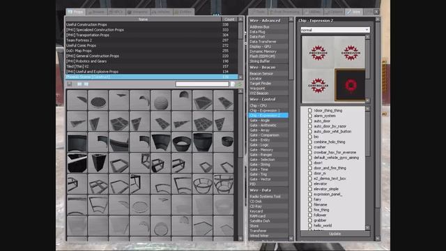Viewport: 446px width, 251px height.
Task: Click the floppy disk icon below the prop list
Action: click(x=70, y=84)
